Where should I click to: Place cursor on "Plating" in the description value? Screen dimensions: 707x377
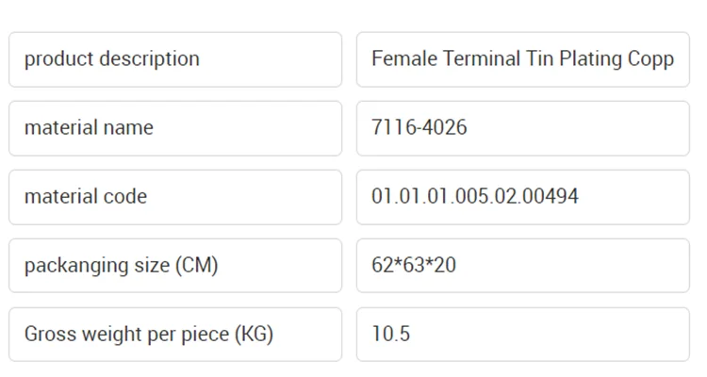(x=590, y=59)
